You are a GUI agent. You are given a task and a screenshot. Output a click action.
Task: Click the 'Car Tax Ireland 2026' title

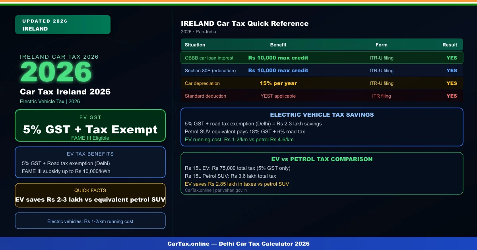click(65, 92)
